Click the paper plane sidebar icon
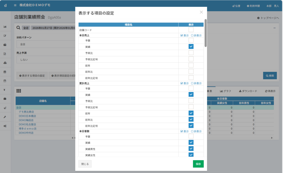This screenshot has width=283, height=173. 5,108
